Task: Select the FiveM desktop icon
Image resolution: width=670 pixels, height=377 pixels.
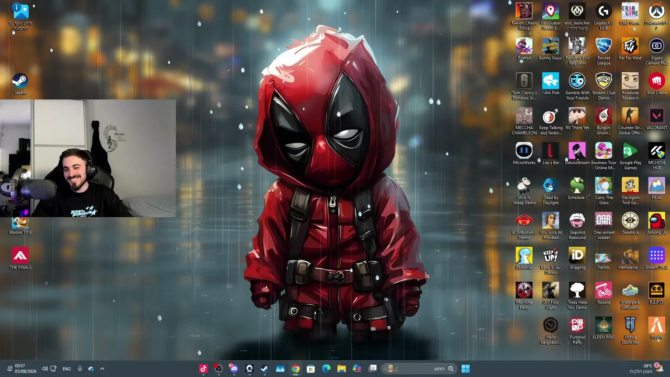Action: [656, 328]
